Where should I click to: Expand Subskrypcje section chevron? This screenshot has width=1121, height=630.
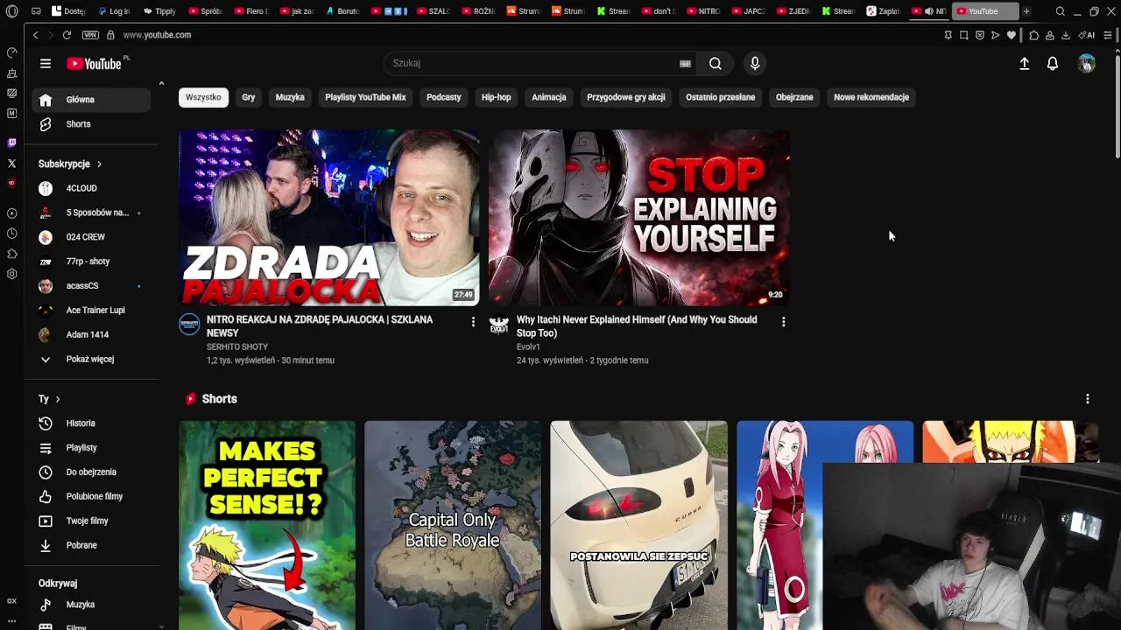(100, 164)
